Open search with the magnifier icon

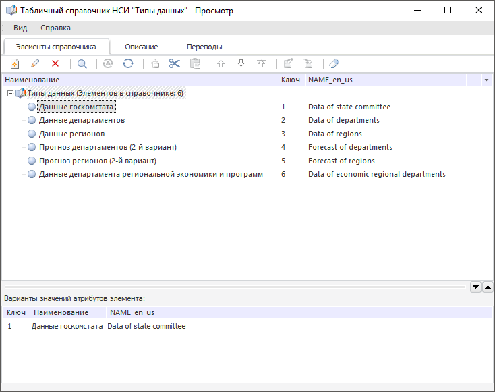82,64
